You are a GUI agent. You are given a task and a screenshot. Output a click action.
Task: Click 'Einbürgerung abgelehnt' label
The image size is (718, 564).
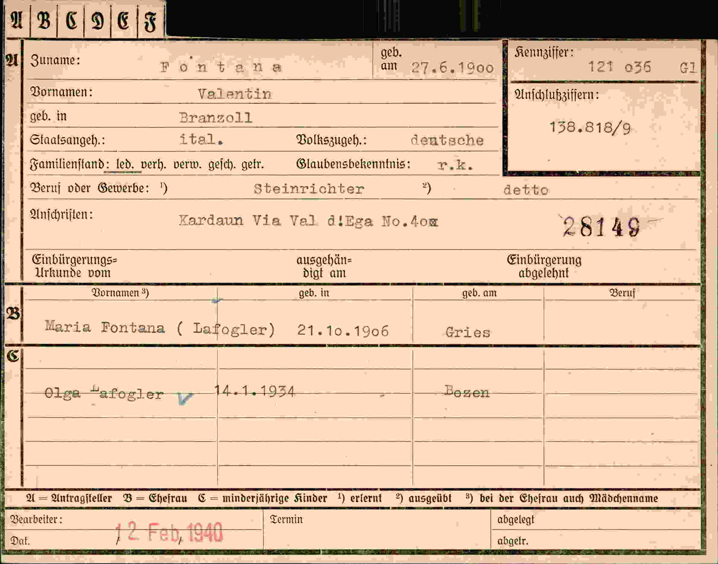[x=544, y=267]
